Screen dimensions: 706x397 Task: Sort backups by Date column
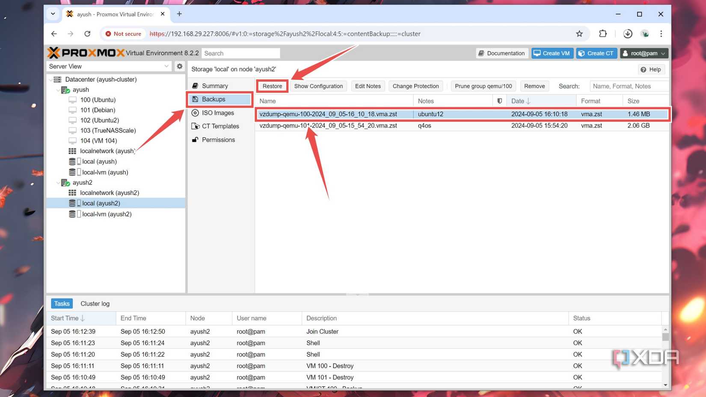click(x=541, y=101)
